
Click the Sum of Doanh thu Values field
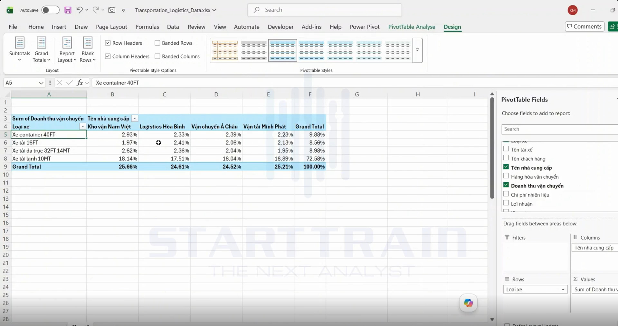point(595,289)
